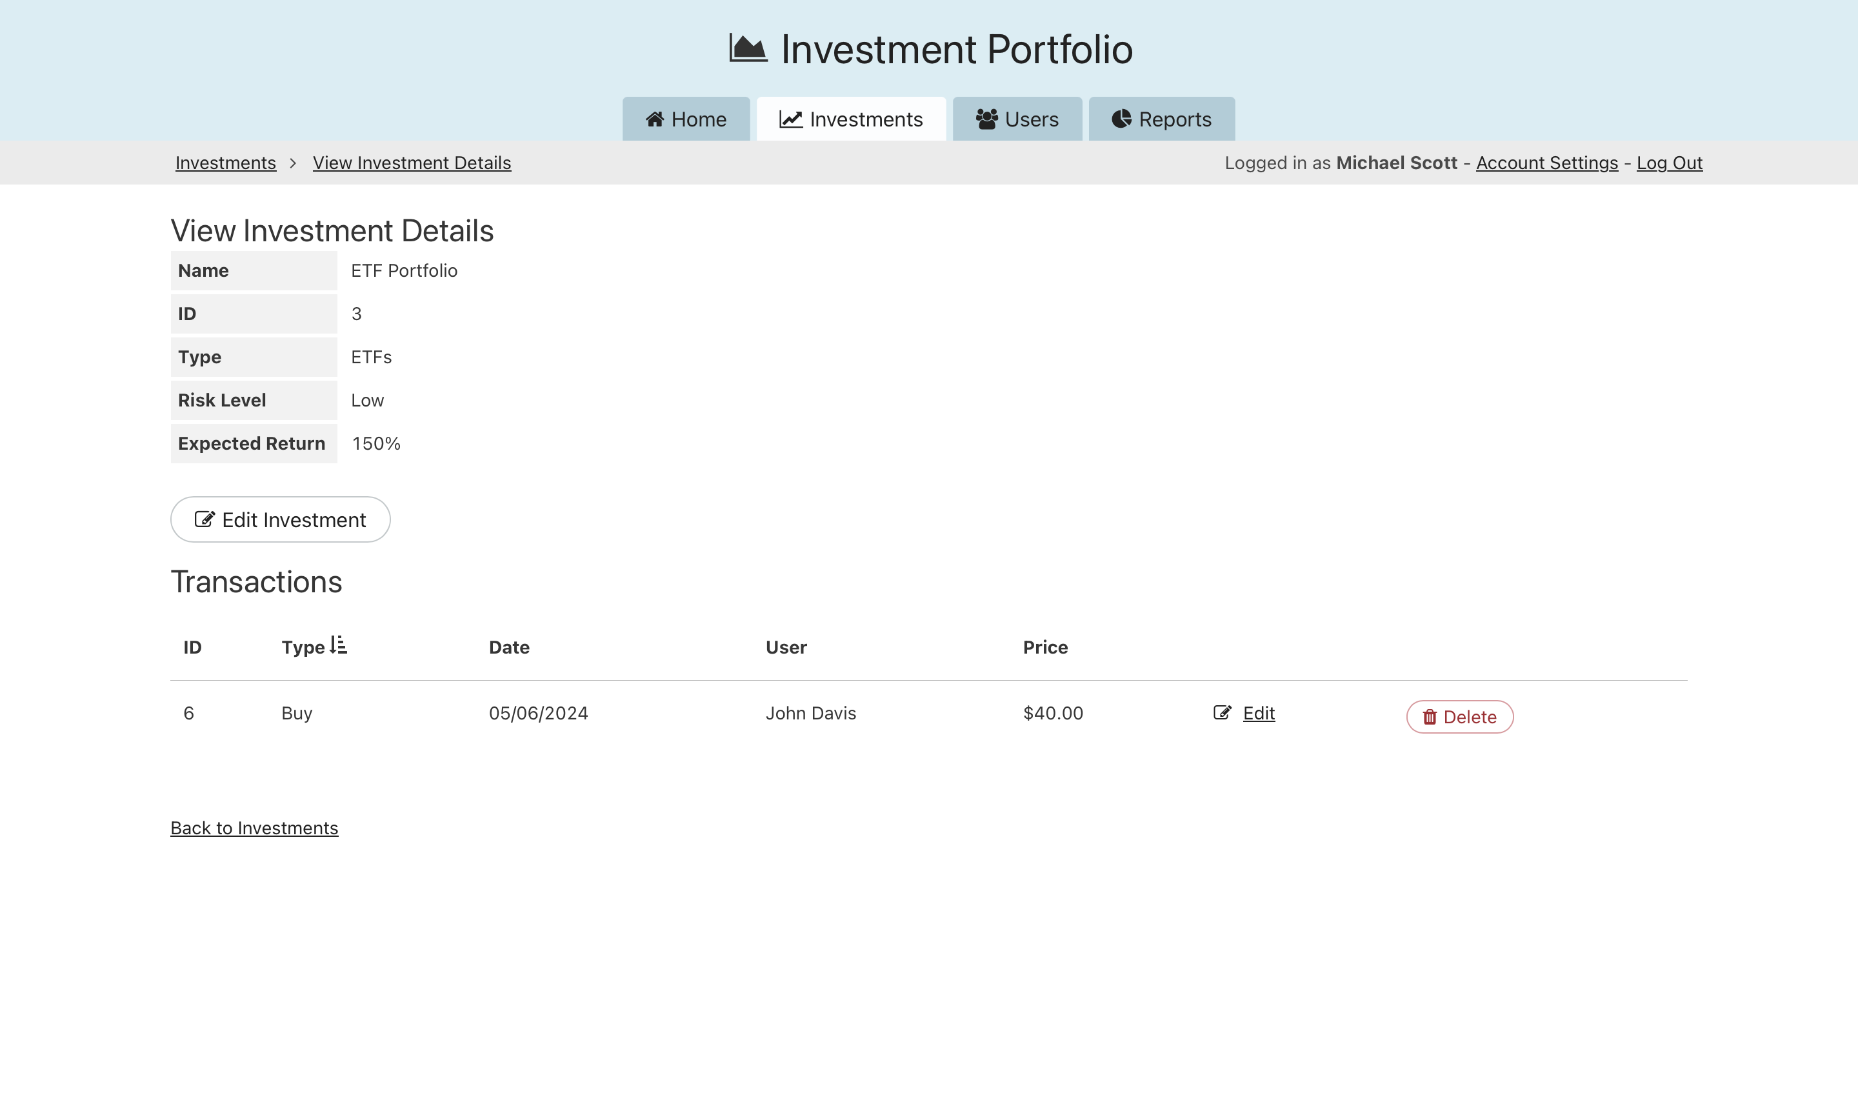The height and width of the screenshot is (1093, 1858).
Task: Go to the Home tab
Action: click(x=686, y=119)
